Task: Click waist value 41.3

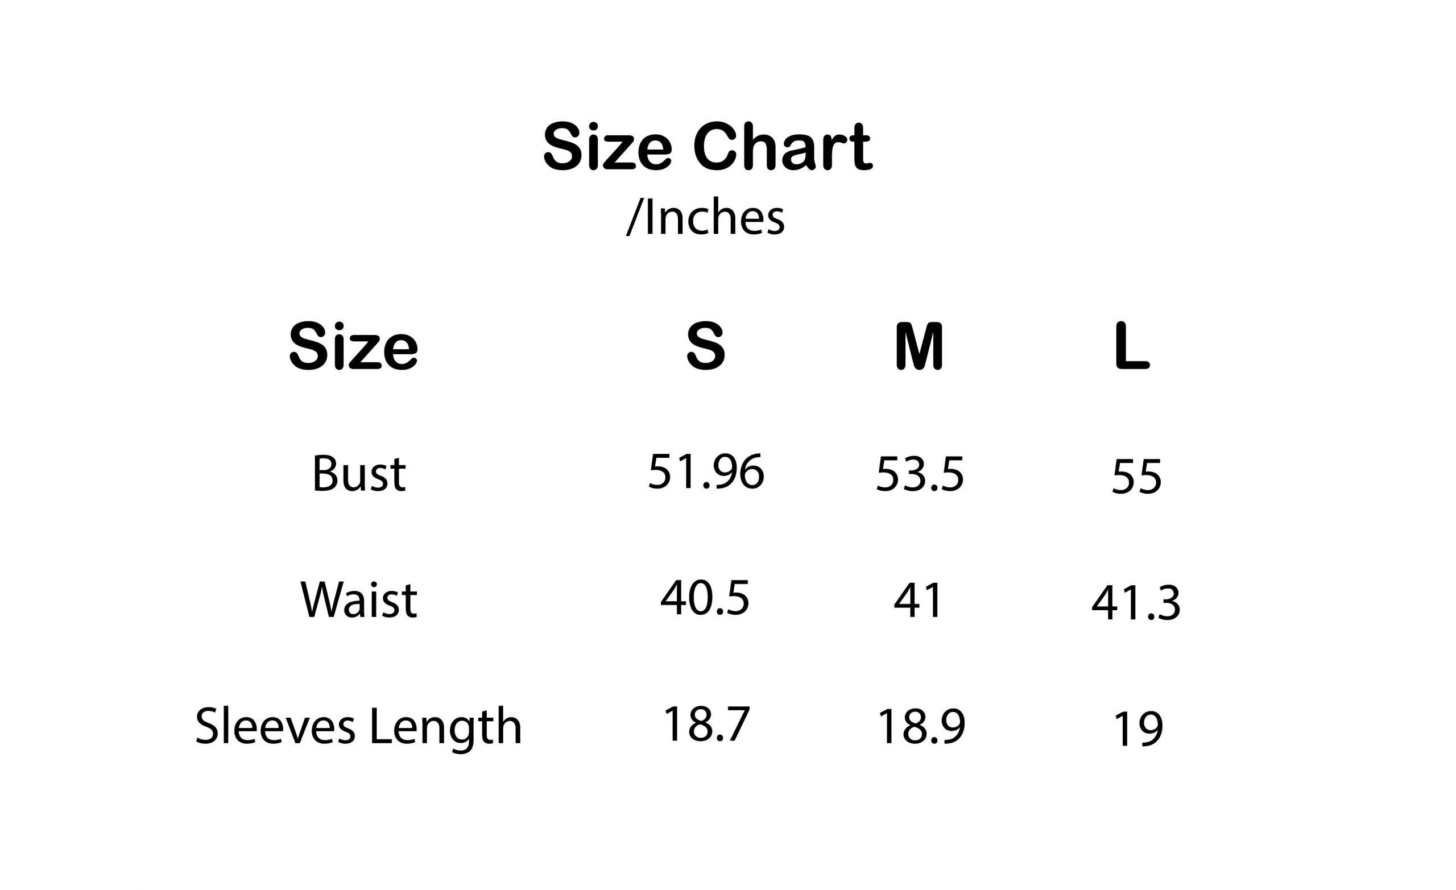Action: click(1136, 603)
